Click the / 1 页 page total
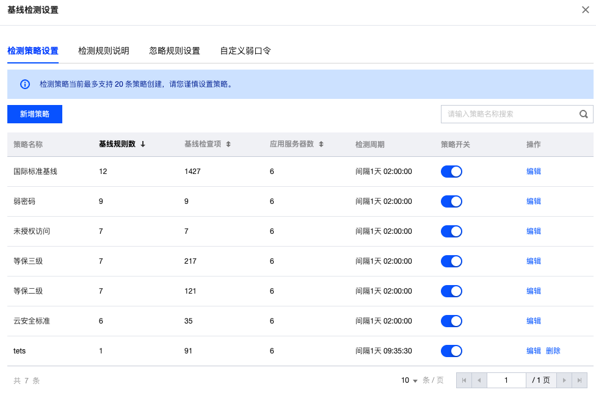 click(x=541, y=380)
